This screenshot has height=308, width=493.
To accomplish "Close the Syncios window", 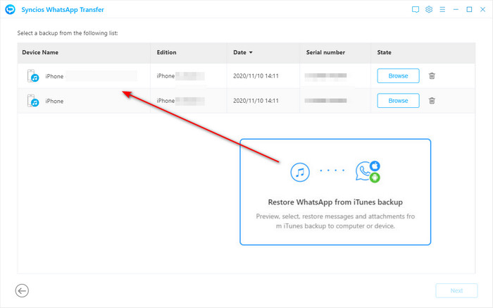I will click(482, 9).
